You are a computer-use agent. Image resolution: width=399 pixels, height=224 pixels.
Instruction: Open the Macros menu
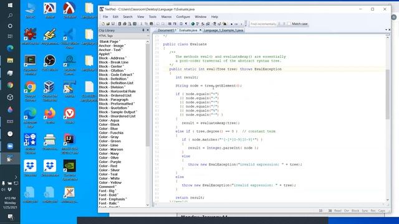[x=166, y=17]
